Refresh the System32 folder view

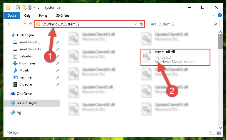(141, 24)
